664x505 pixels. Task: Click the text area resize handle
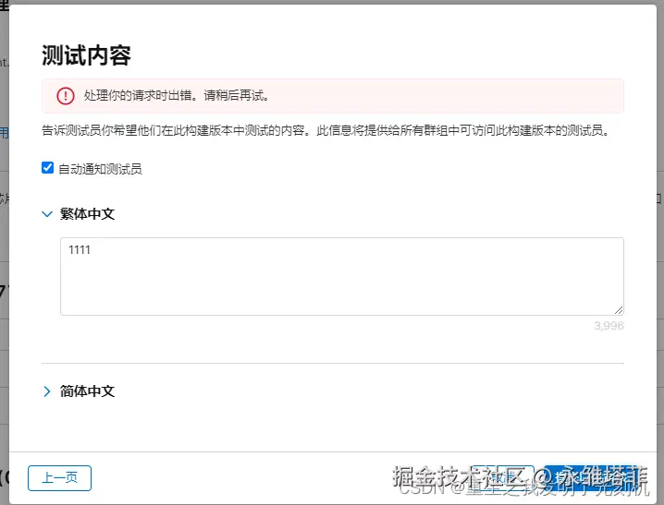tap(618, 309)
